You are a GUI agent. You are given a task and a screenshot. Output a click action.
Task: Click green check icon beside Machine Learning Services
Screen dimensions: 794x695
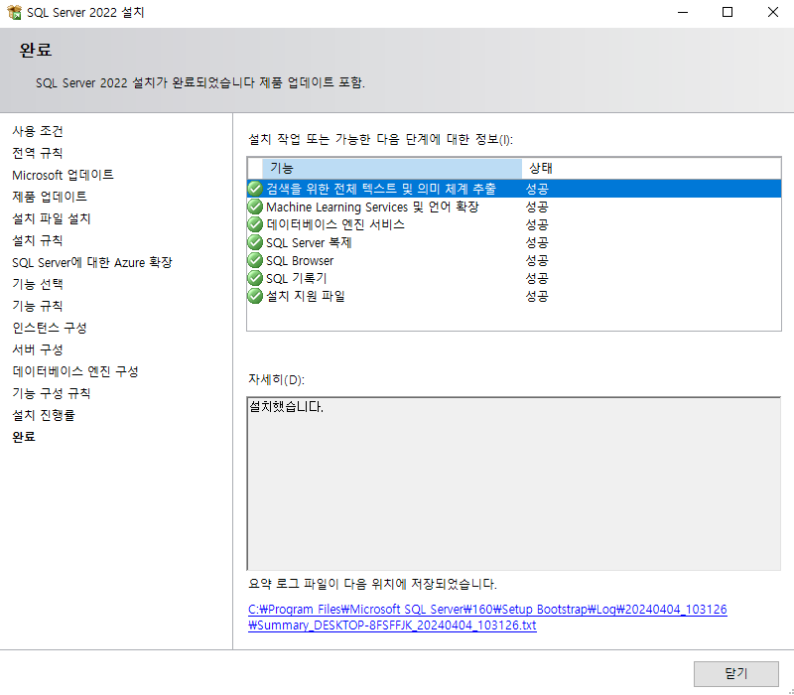click(255, 207)
